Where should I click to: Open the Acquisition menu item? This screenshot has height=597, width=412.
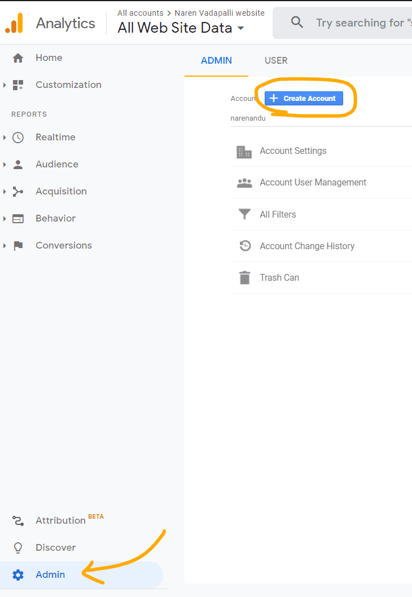coord(62,191)
